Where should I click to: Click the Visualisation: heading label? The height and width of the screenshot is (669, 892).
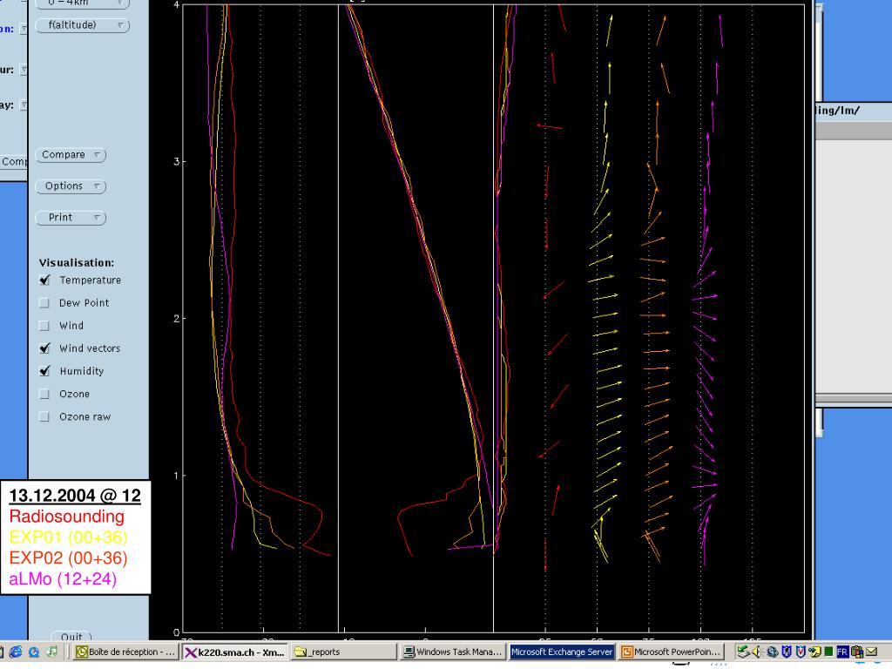coord(77,263)
